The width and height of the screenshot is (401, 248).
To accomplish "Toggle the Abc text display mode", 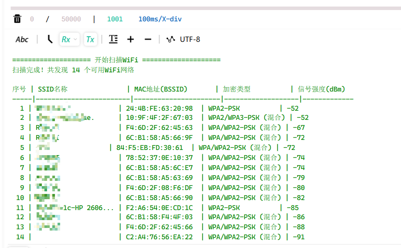I will 22,39.
